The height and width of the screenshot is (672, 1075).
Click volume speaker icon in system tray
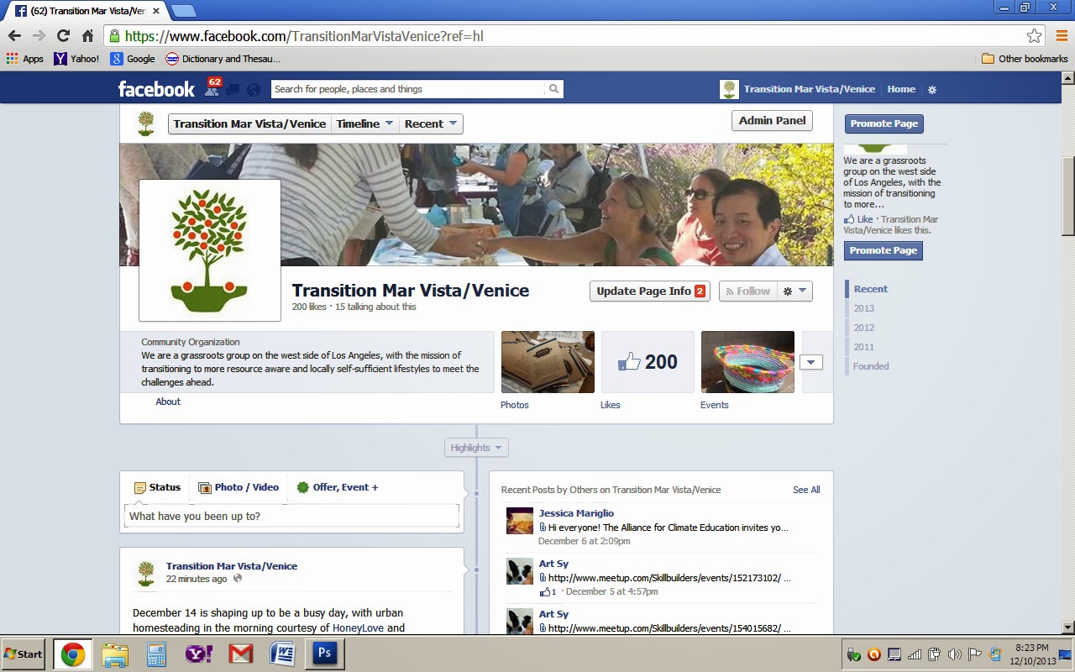click(x=954, y=654)
